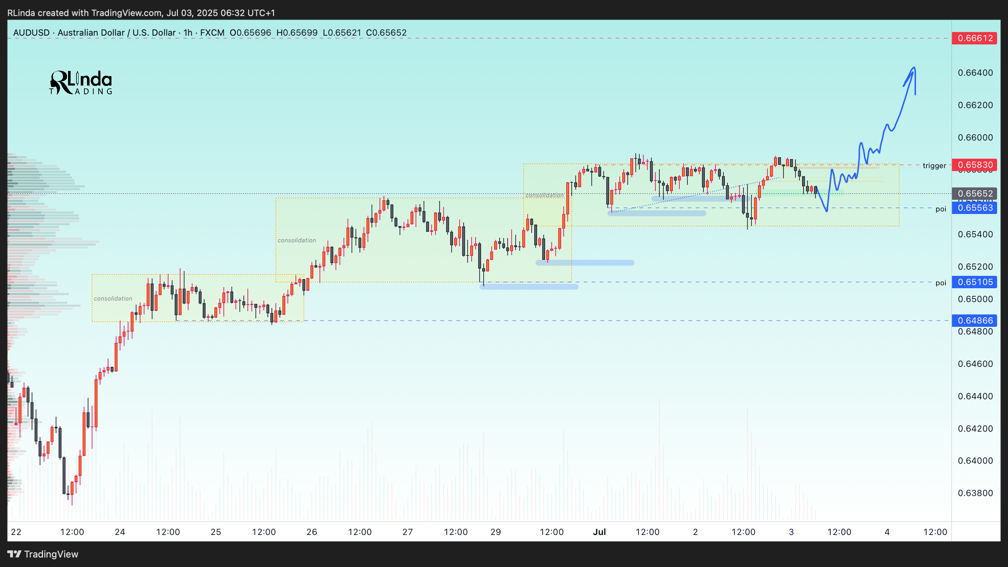Click the 0.64600 price axis tick
Image resolution: width=1008 pixels, height=567 pixels.
pos(975,364)
